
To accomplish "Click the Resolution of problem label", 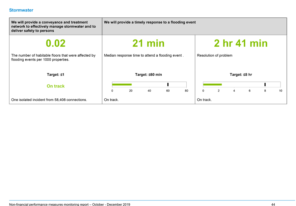I will point(215,56).
